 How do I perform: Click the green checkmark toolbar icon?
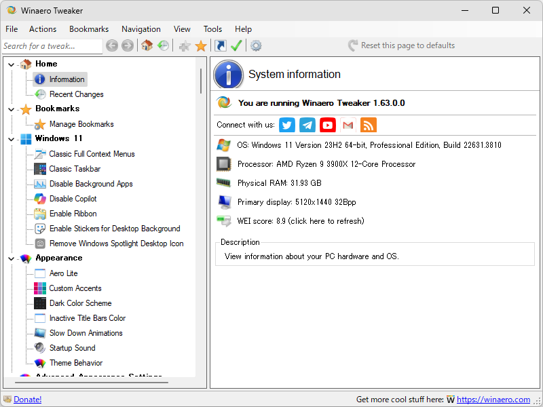coord(236,45)
